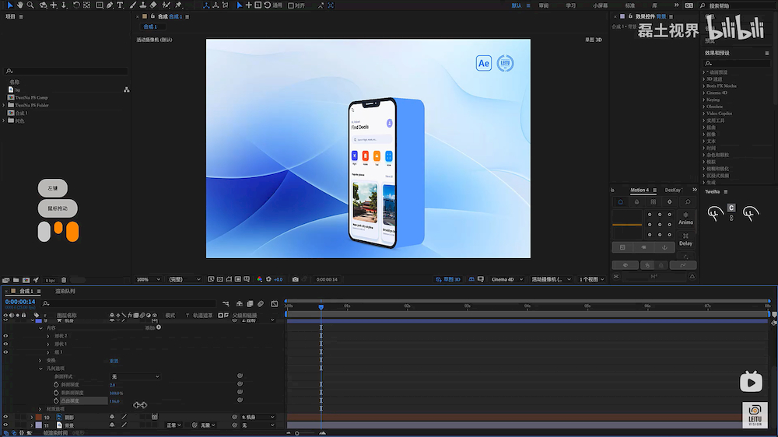Toggle visibility of shape 2 (形状 2)
This screenshot has width=778, height=437.
(x=5, y=336)
